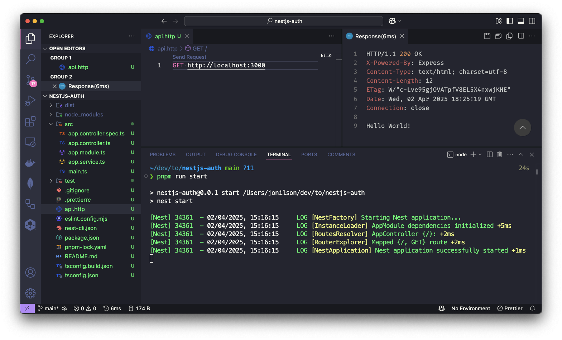Open notifications bell in status bar

pyautogui.click(x=532, y=308)
